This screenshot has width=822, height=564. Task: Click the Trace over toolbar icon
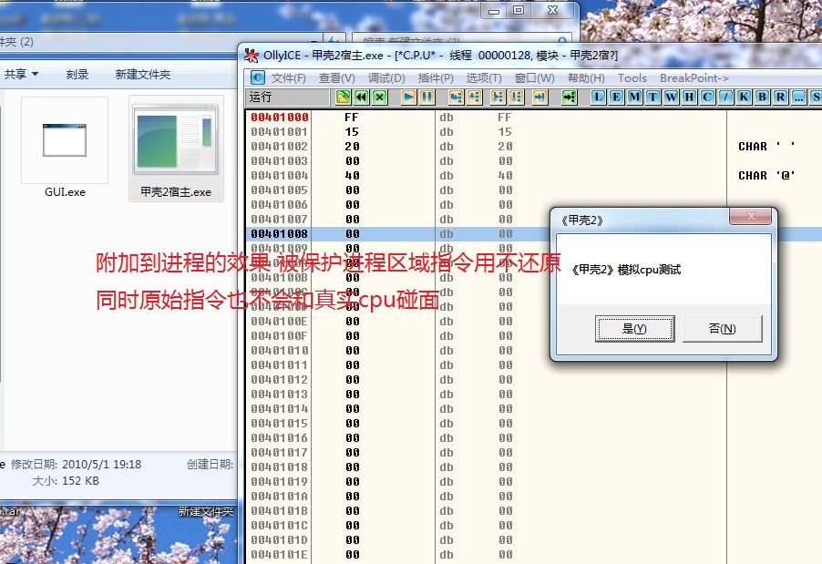click(x=517, y=97)
